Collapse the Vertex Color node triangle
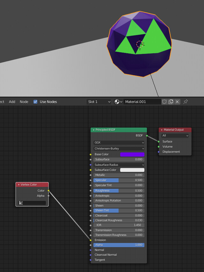204x272 pixels. click(x=19, y=185)
